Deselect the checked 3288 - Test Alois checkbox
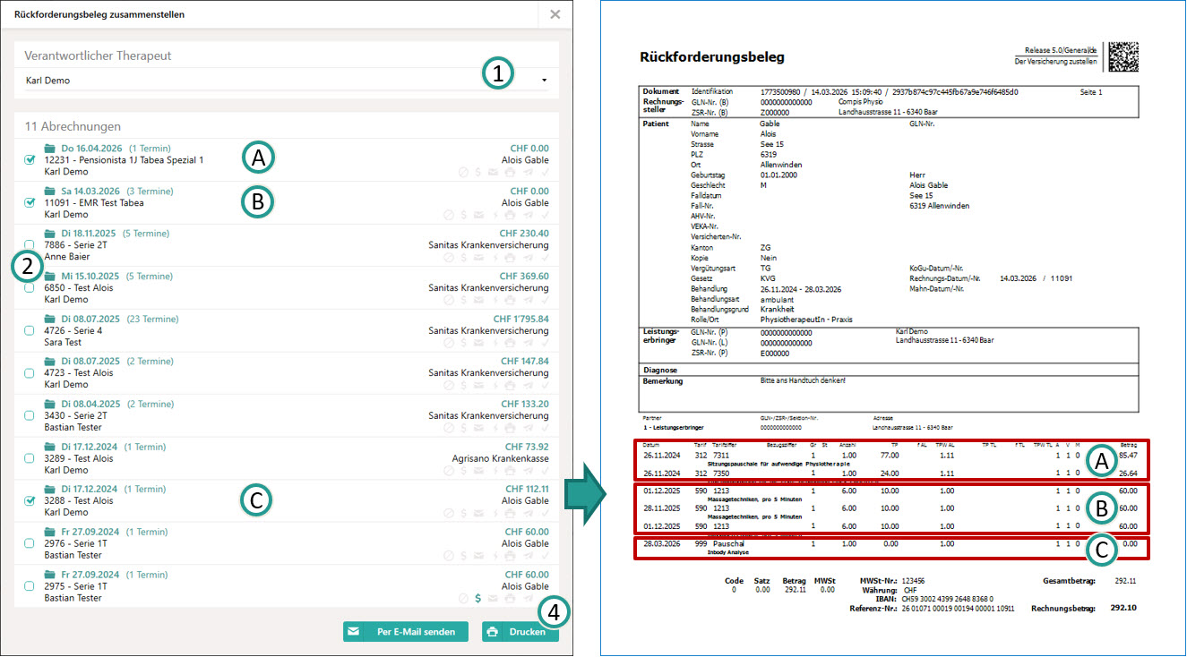This screenshot has height=657, width=1187. (30, 501)
